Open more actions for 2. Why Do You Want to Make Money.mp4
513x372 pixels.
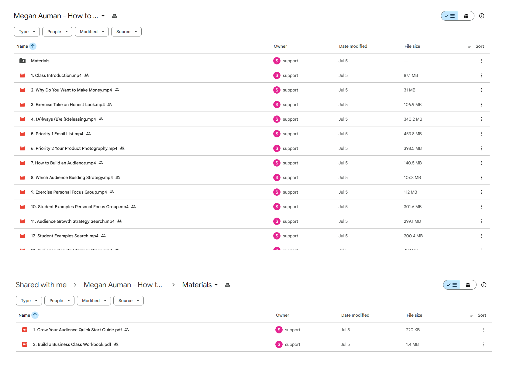click(x=481, y=90)
